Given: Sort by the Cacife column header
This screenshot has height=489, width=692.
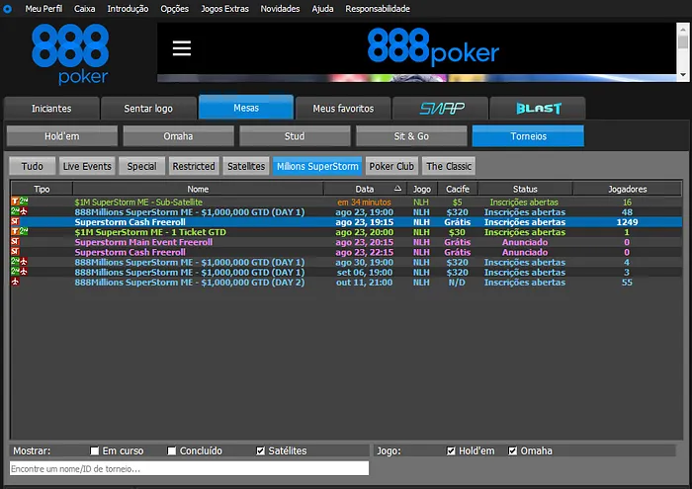Looking at the screenshot, I should tap(457, 189).
